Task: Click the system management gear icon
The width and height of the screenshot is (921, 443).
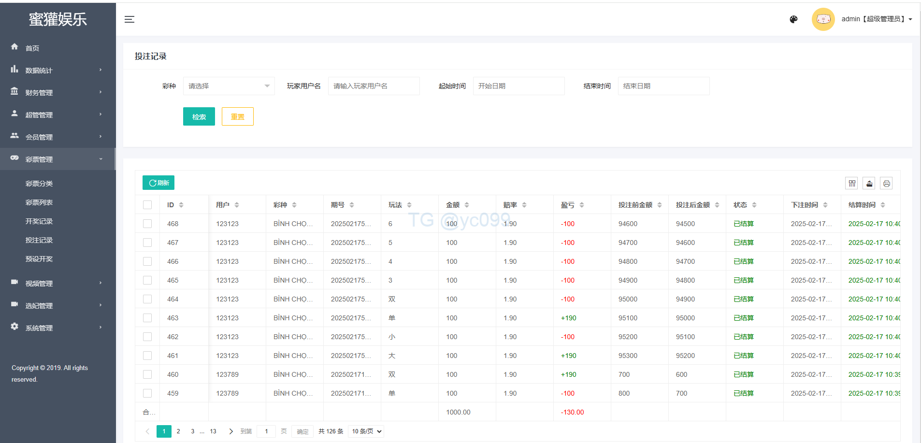Action: (x=14, y=327)
